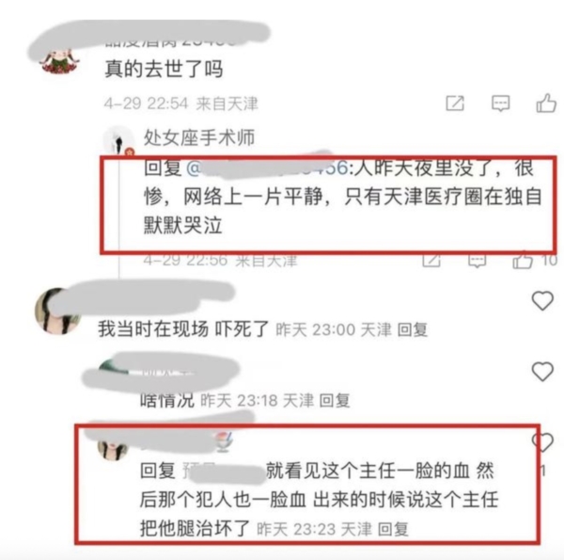Like the reply with 10 likes

(523, 260)
